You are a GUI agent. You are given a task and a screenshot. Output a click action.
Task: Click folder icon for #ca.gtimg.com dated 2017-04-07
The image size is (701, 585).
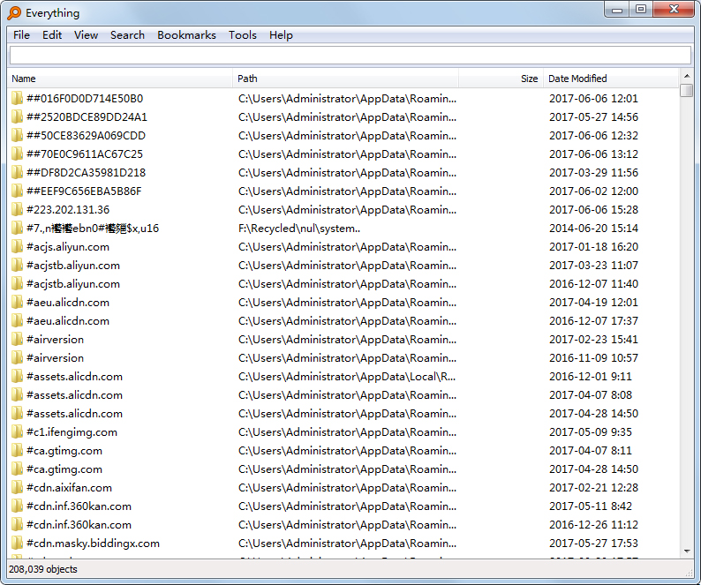[x=17, y=451]
